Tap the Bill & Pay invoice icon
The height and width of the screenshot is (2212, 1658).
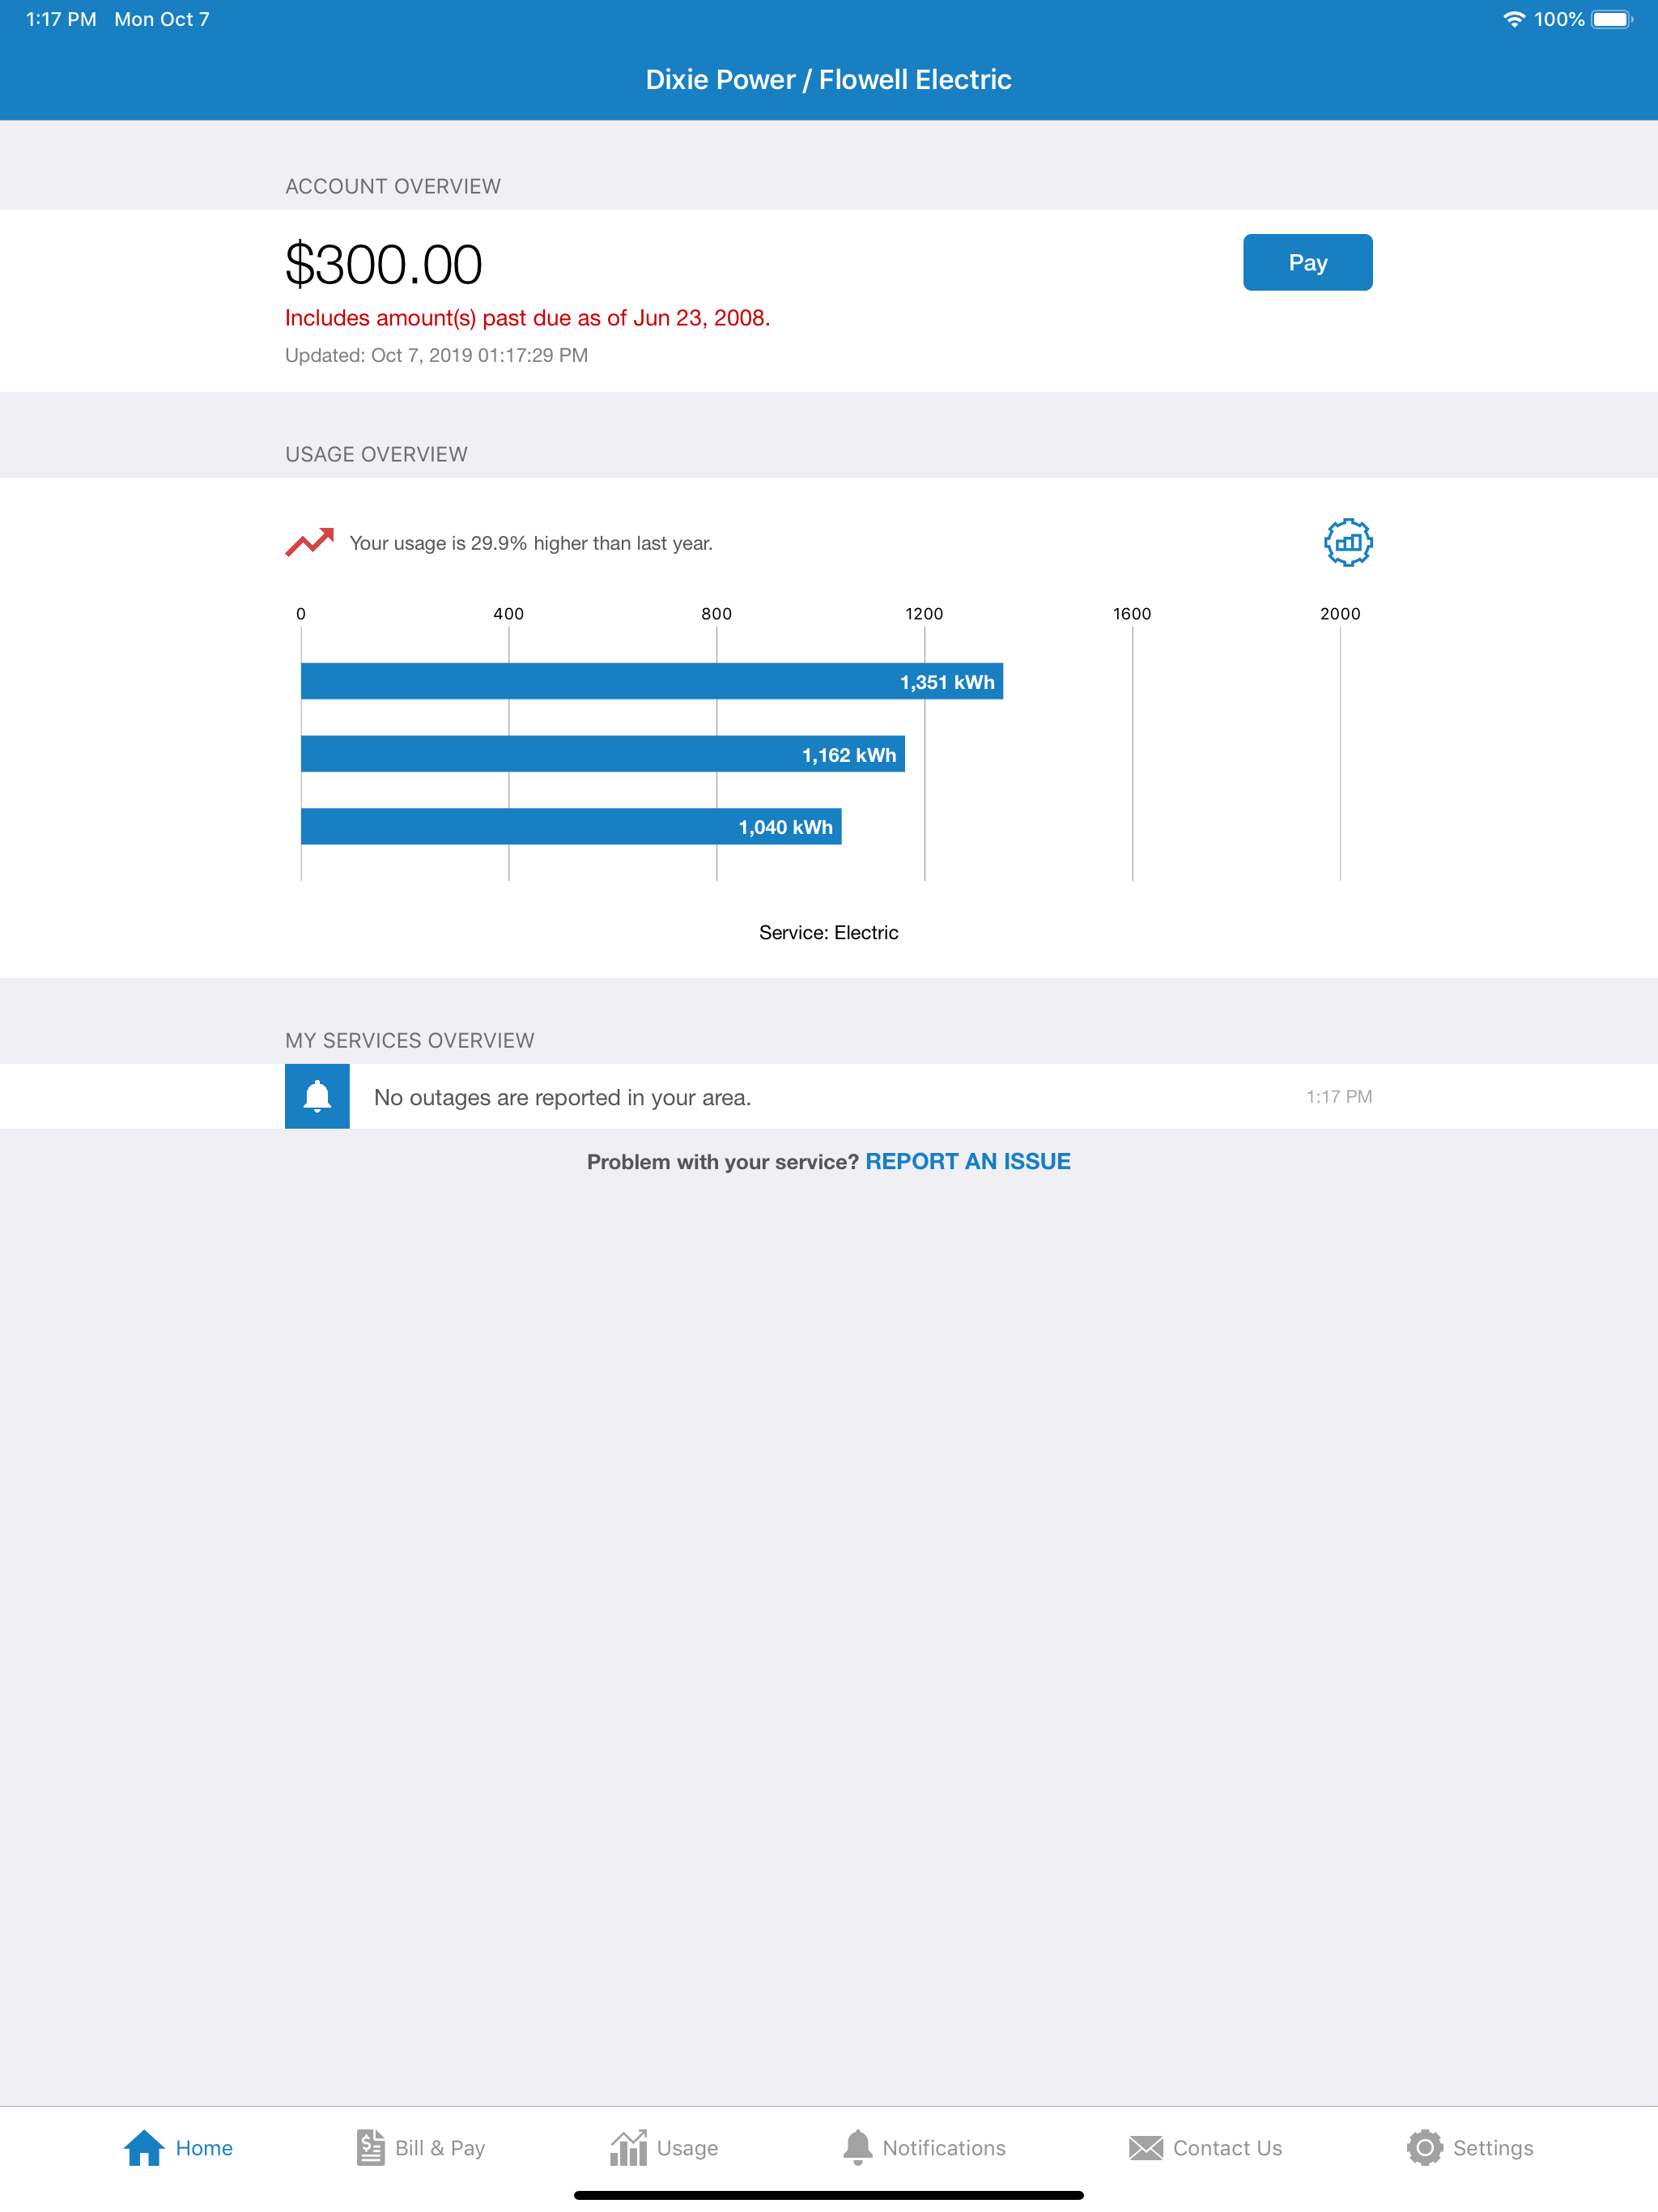[370, 2147]
